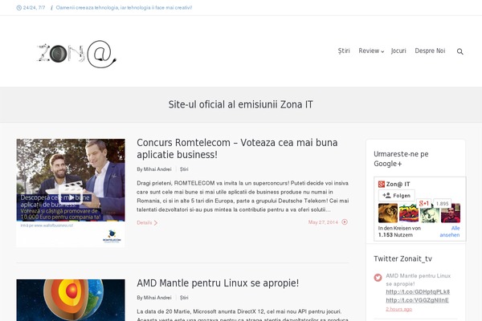The image size is (482, 321).
Task: Open the Despre Noi menu item
Action: 430,51
